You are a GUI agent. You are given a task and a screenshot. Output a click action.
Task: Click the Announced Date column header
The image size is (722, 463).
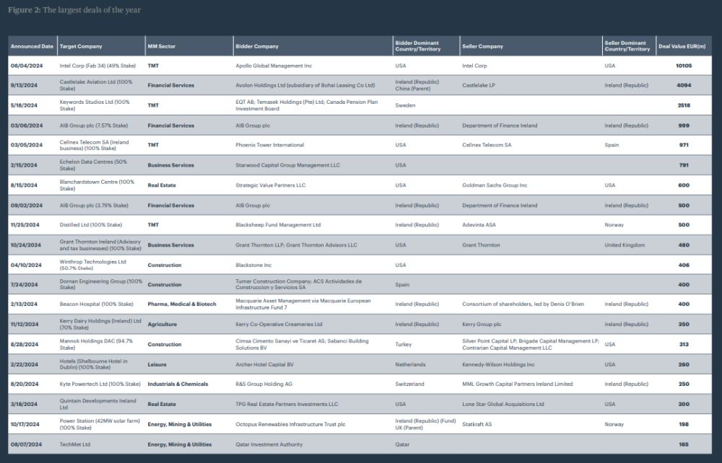click(x=32, y=46)
